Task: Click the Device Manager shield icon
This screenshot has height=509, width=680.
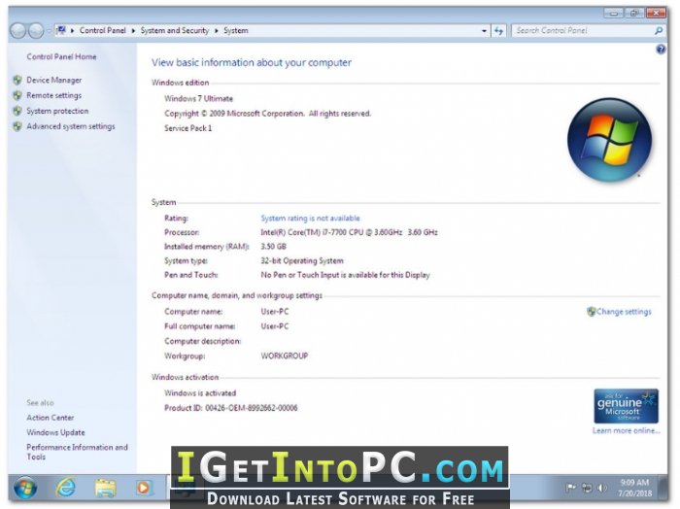Action: (17, 81)
